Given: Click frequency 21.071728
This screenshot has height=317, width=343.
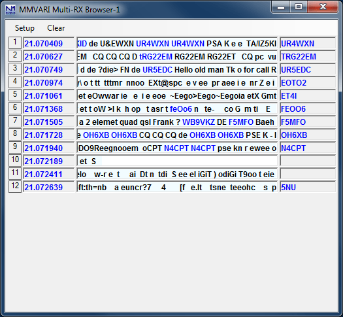Looking at the screenshot, I should [49, 135].
